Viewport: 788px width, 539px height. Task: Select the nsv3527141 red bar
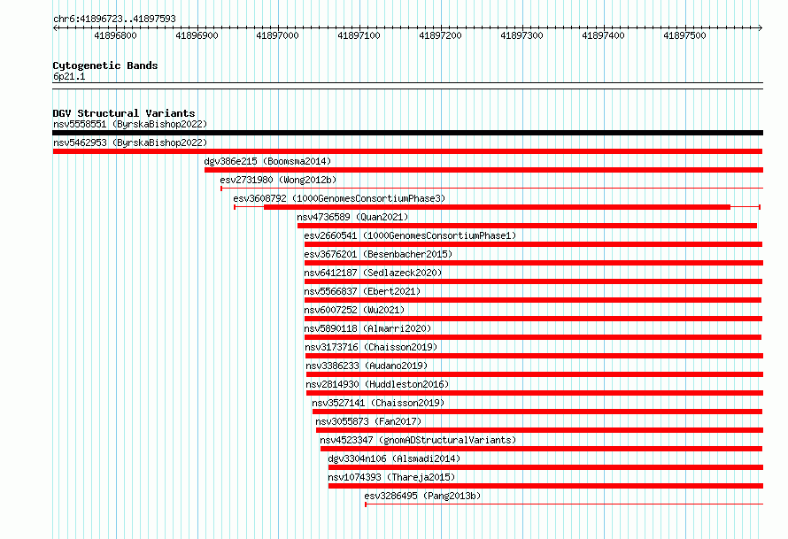coord(537,412)
